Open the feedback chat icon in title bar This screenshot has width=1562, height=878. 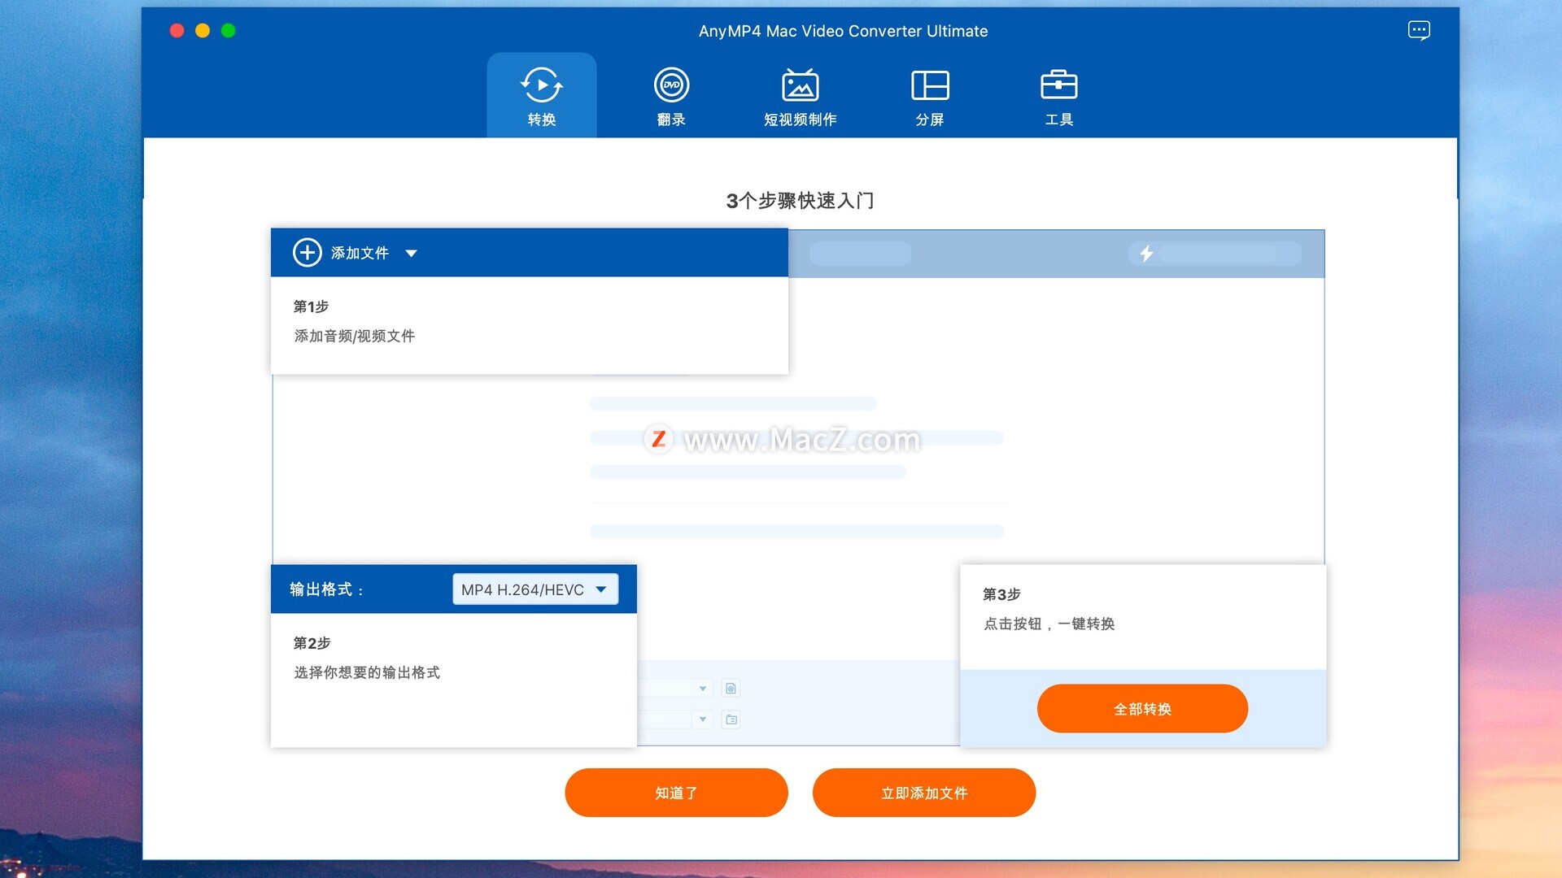1419,31
